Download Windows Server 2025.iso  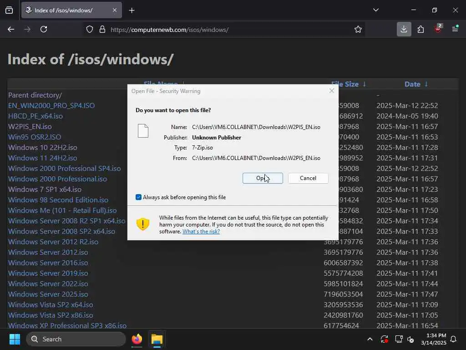point(48,294)
